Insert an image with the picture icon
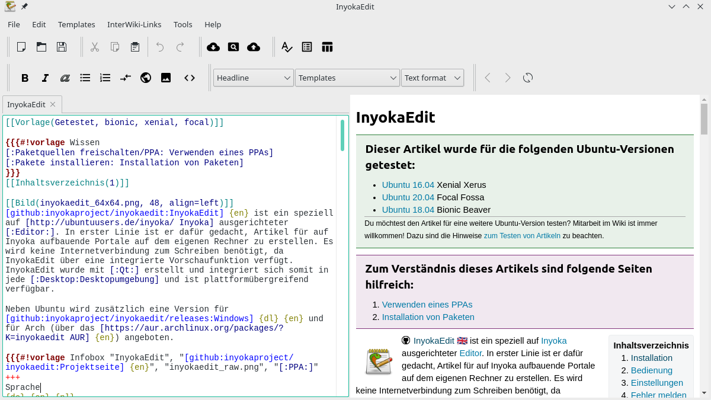 click(x=166, y=78)
